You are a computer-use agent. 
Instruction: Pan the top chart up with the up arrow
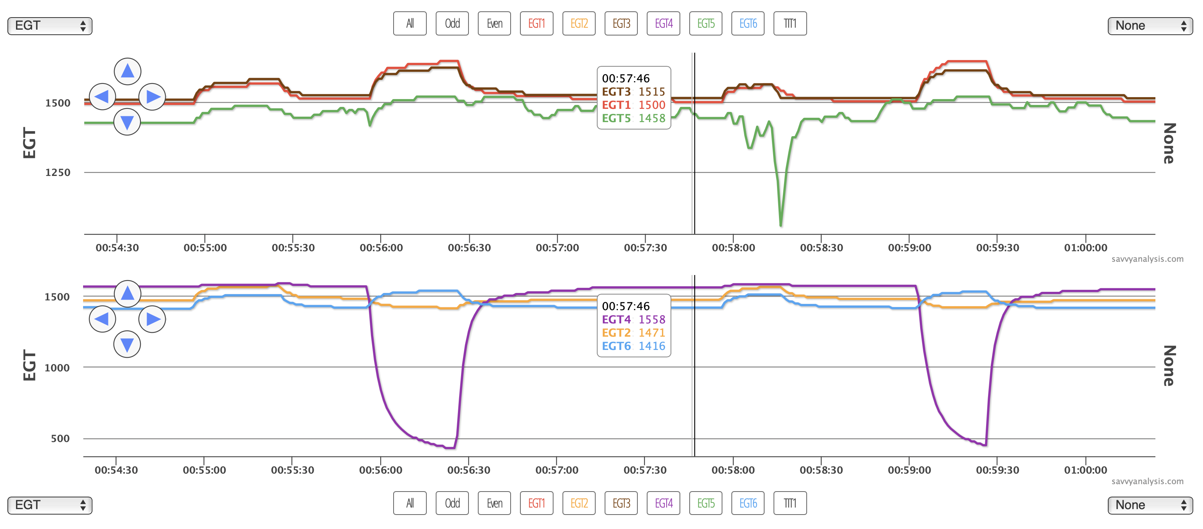click(x=128, y=71)
